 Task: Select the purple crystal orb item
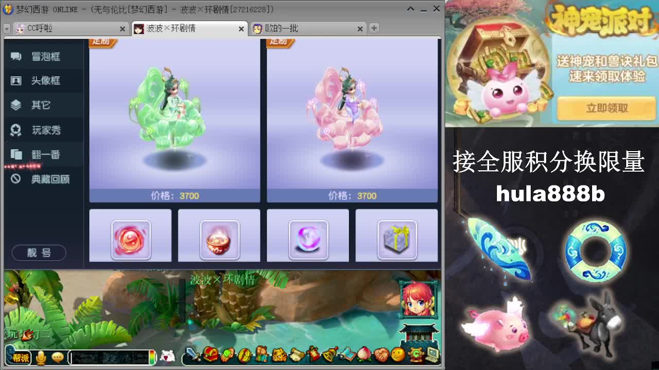tap(308, 239)
